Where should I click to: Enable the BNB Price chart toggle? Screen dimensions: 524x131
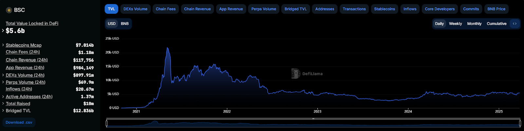tap(496, 9)
